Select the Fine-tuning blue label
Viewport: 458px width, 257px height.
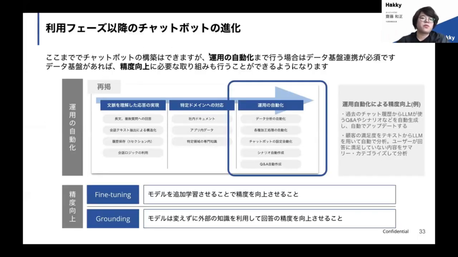(113, 195)
